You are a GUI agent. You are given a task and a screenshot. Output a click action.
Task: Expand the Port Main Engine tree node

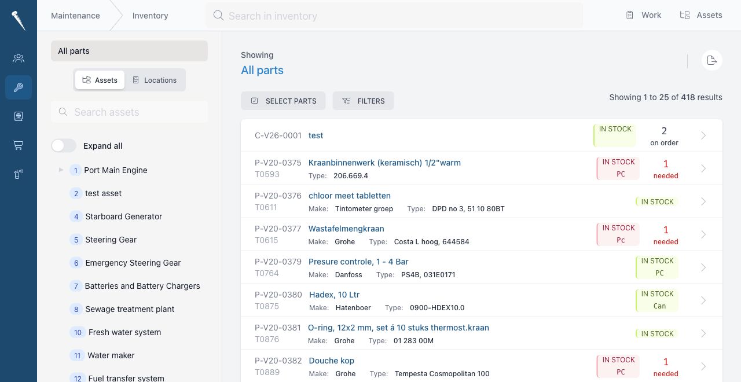(x=61, y=170)
